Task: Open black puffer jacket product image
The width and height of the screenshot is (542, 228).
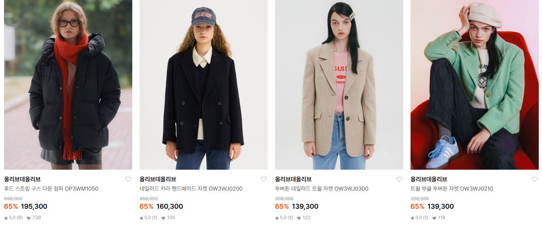Action: point(68,85)
